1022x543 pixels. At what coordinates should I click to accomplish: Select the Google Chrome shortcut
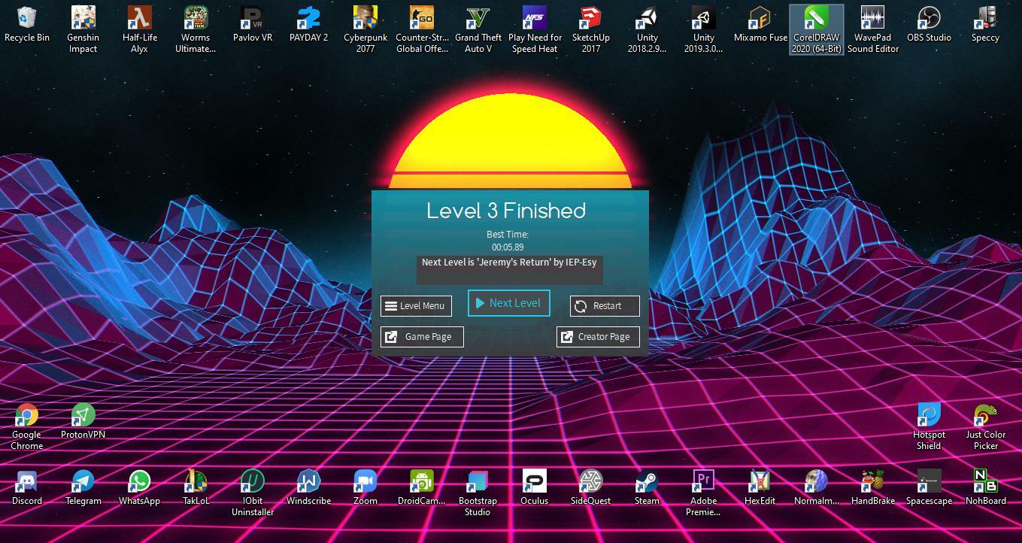27,416
